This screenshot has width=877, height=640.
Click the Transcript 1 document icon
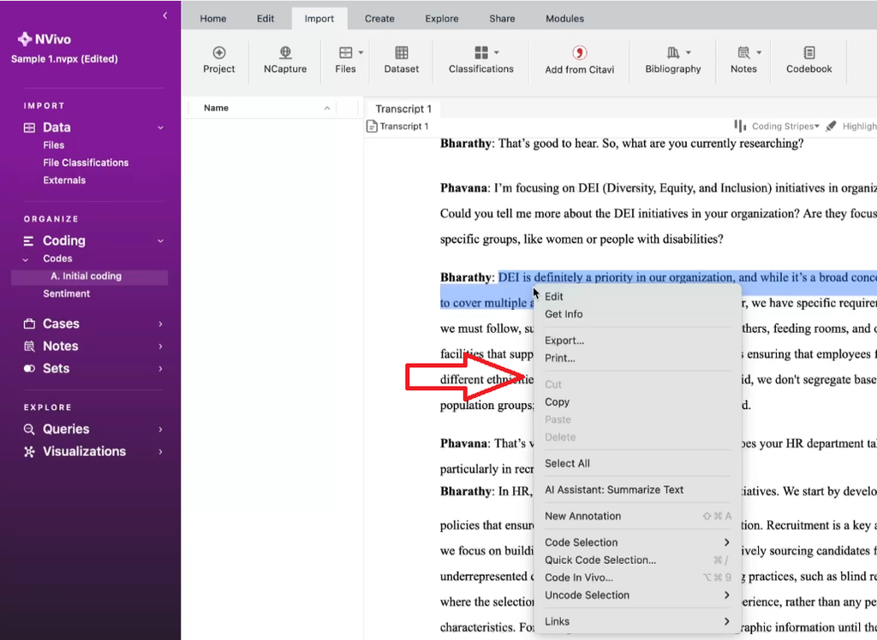click(x=372, y=127)
